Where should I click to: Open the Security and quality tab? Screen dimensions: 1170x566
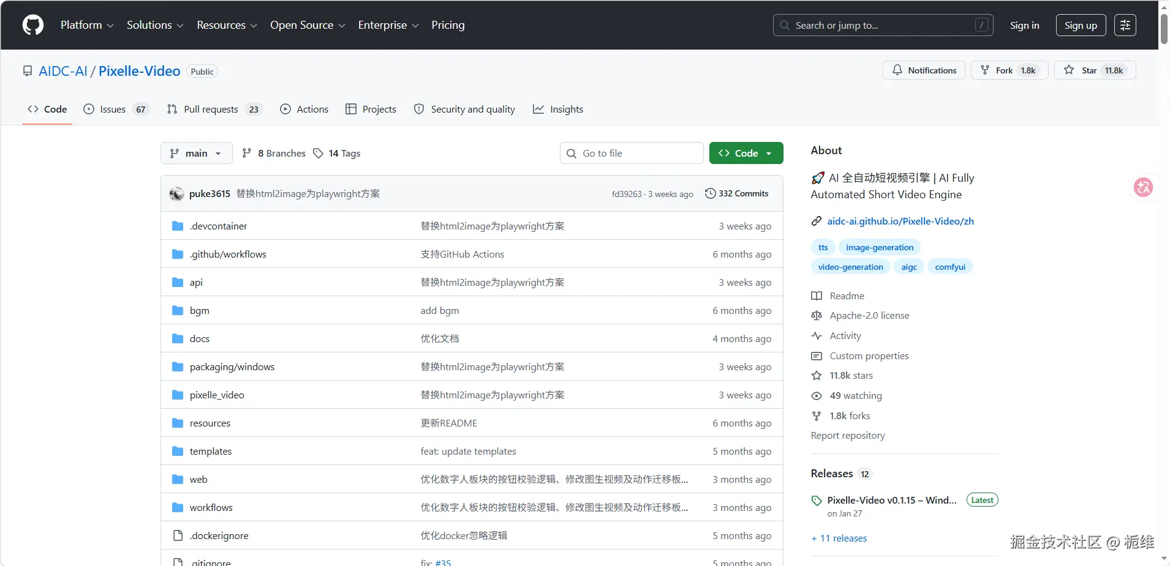[x=464, y=109]
